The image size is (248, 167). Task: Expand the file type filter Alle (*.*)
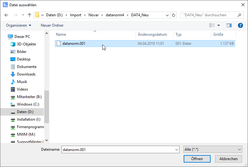click(213, 149)
